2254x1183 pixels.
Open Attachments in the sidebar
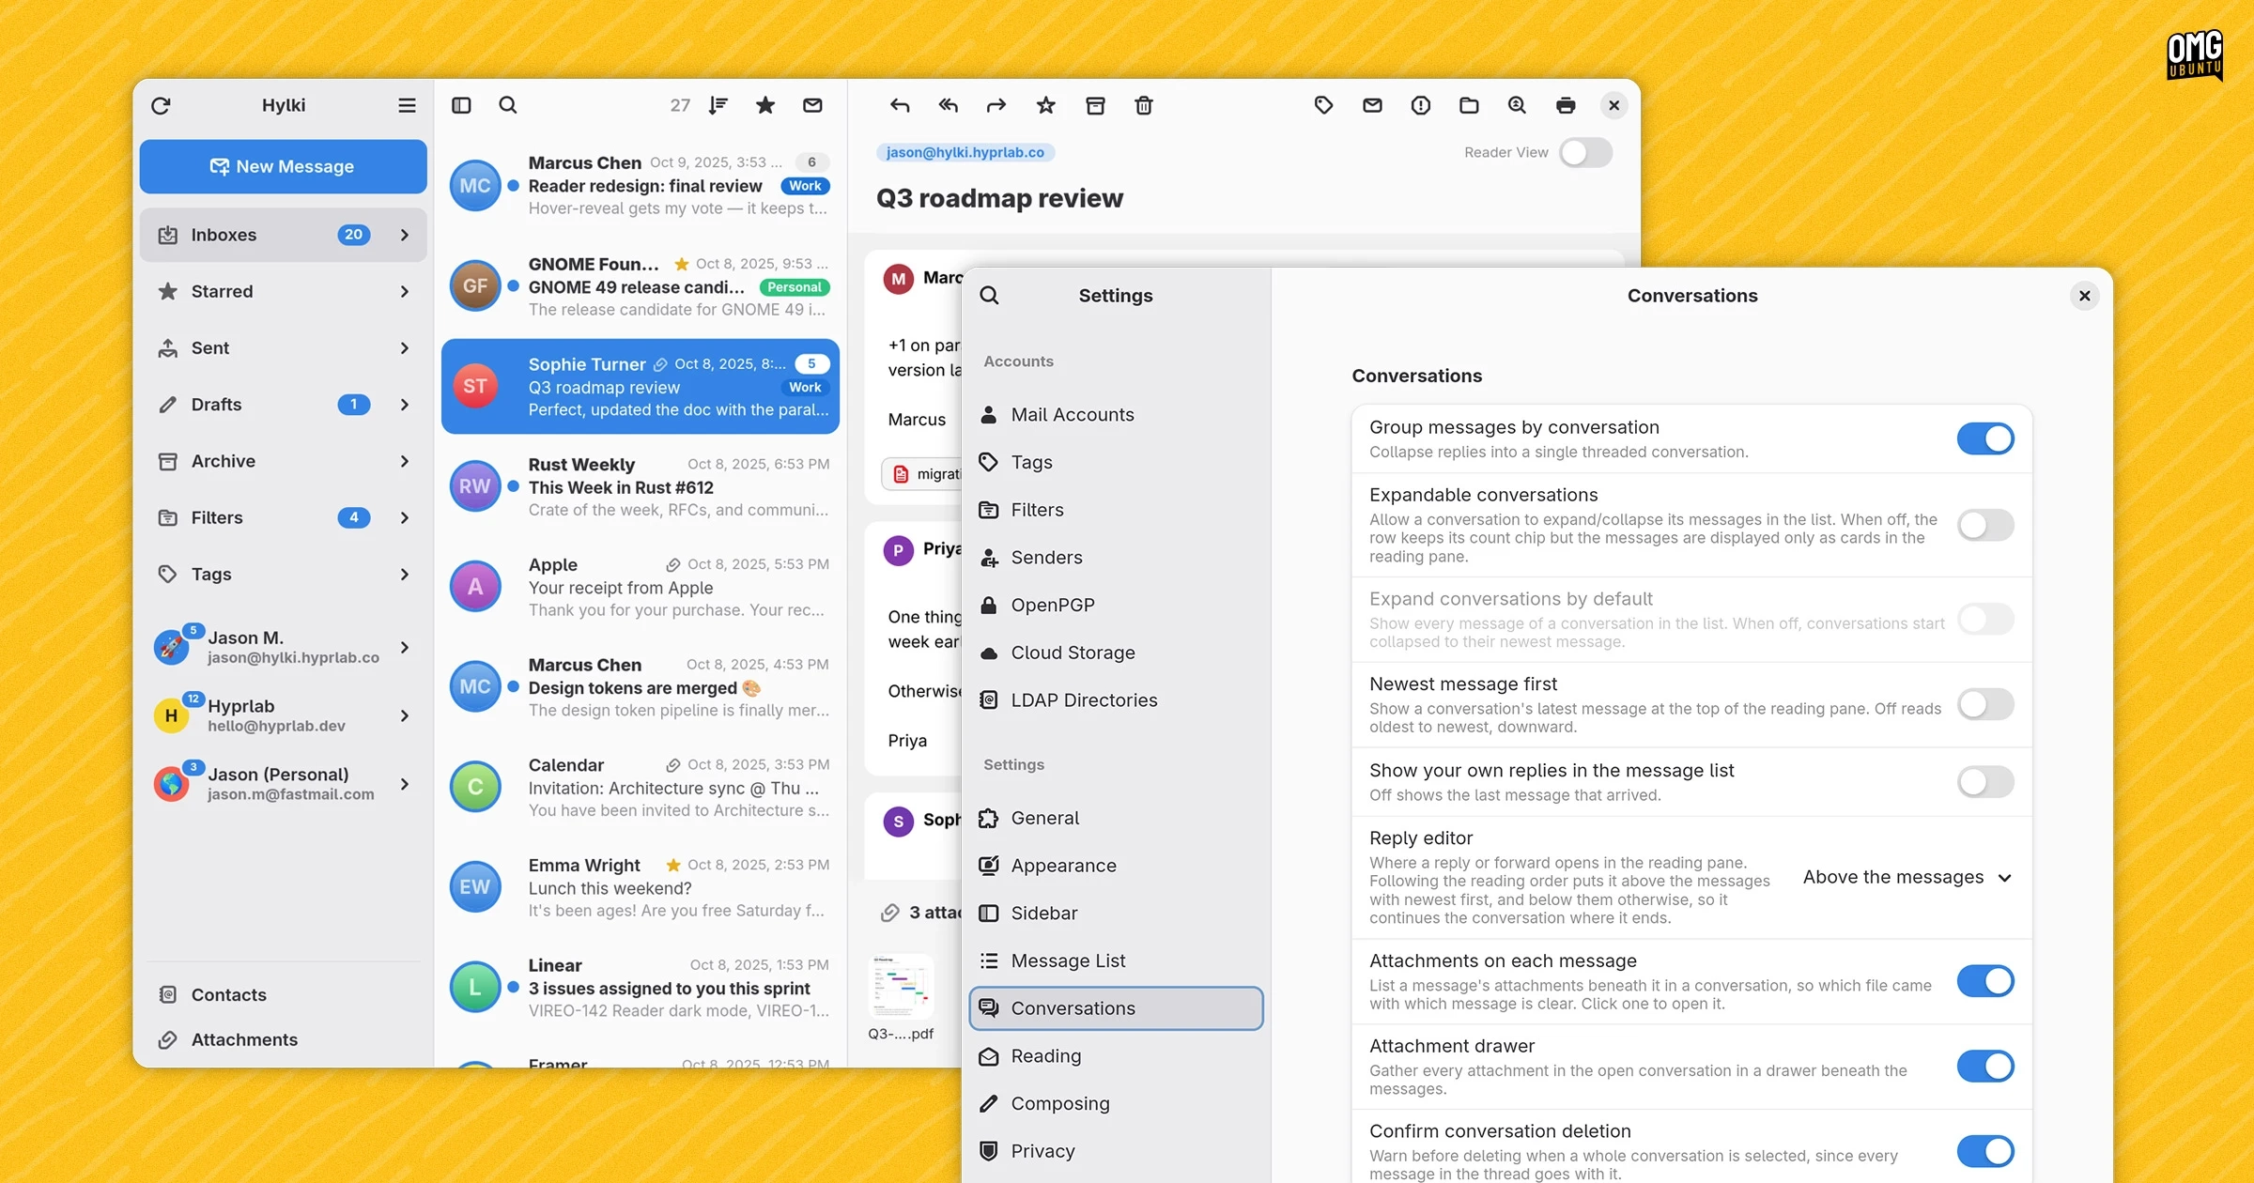[x=283, y=1039]
